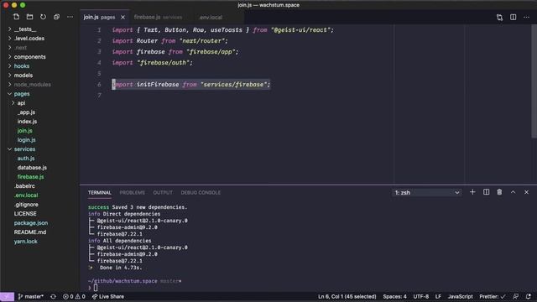This screenshot has height=302, width=537.
Task: Create a new folder in explorer
Action: pos(30,17)
